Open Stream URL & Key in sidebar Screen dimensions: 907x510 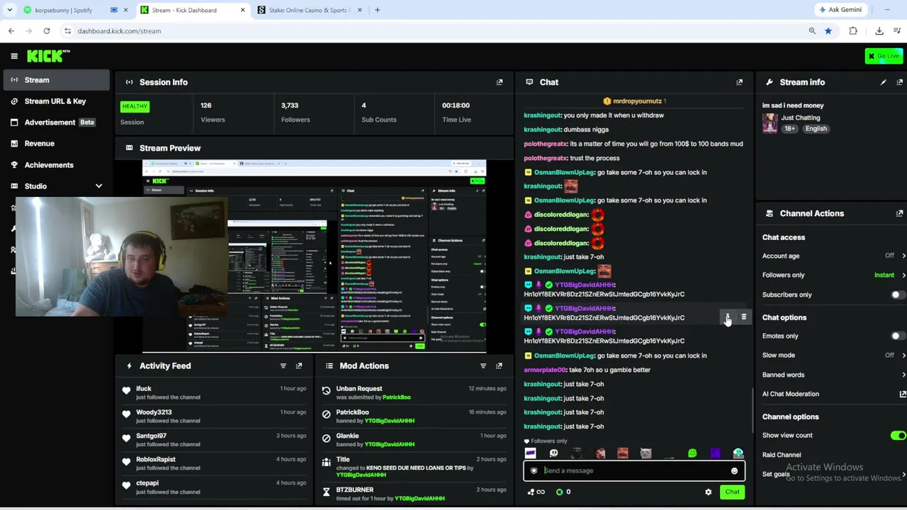(x=55, y=101)
